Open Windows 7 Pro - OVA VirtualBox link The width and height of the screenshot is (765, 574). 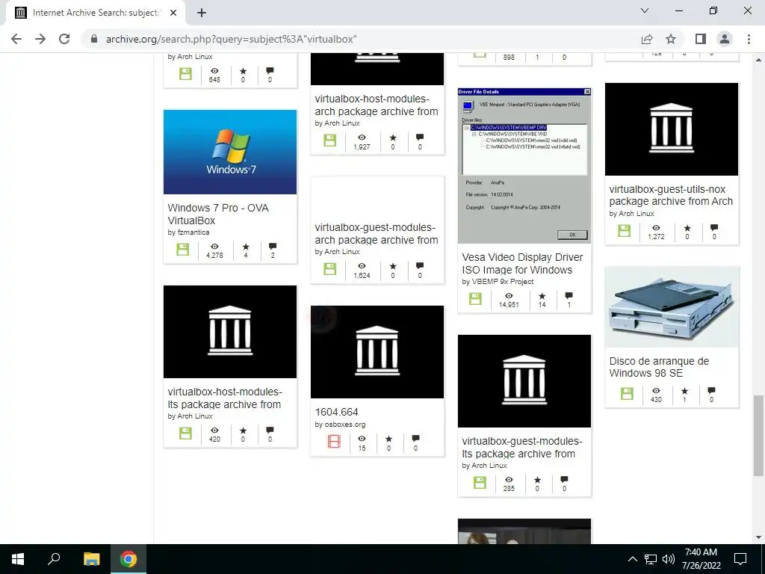(218, 214)
